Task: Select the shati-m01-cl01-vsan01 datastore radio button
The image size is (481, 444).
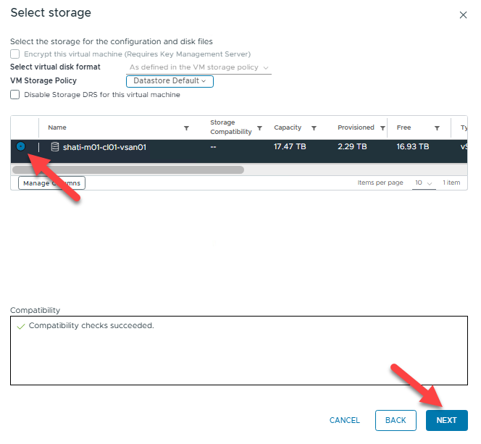Action: [21, 146]
